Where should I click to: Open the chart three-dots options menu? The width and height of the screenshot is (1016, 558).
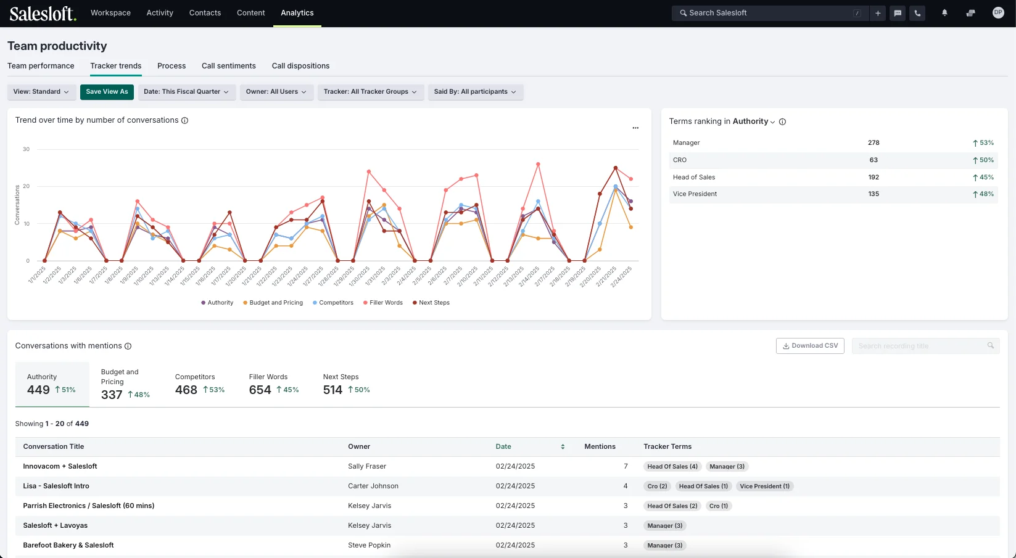635,128
